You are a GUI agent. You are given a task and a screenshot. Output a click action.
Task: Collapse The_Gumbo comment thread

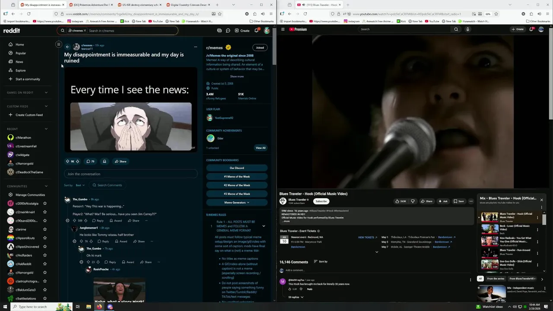coord(67,221)
